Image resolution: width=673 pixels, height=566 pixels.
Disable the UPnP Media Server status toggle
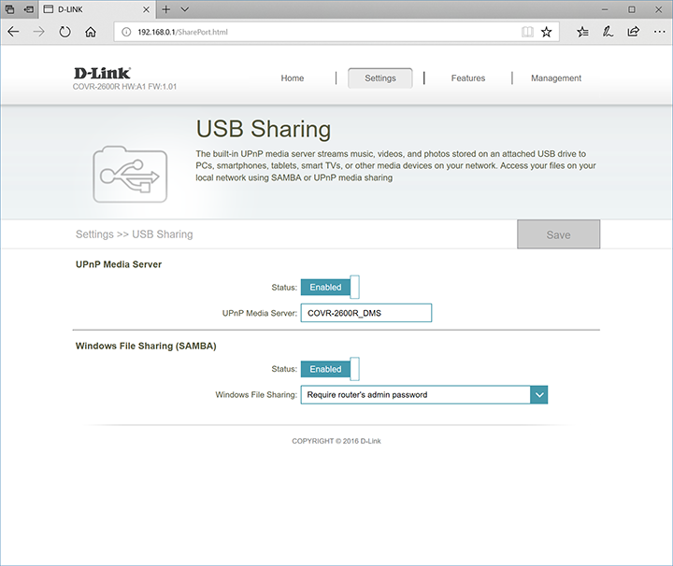click(x=330, y=288)
